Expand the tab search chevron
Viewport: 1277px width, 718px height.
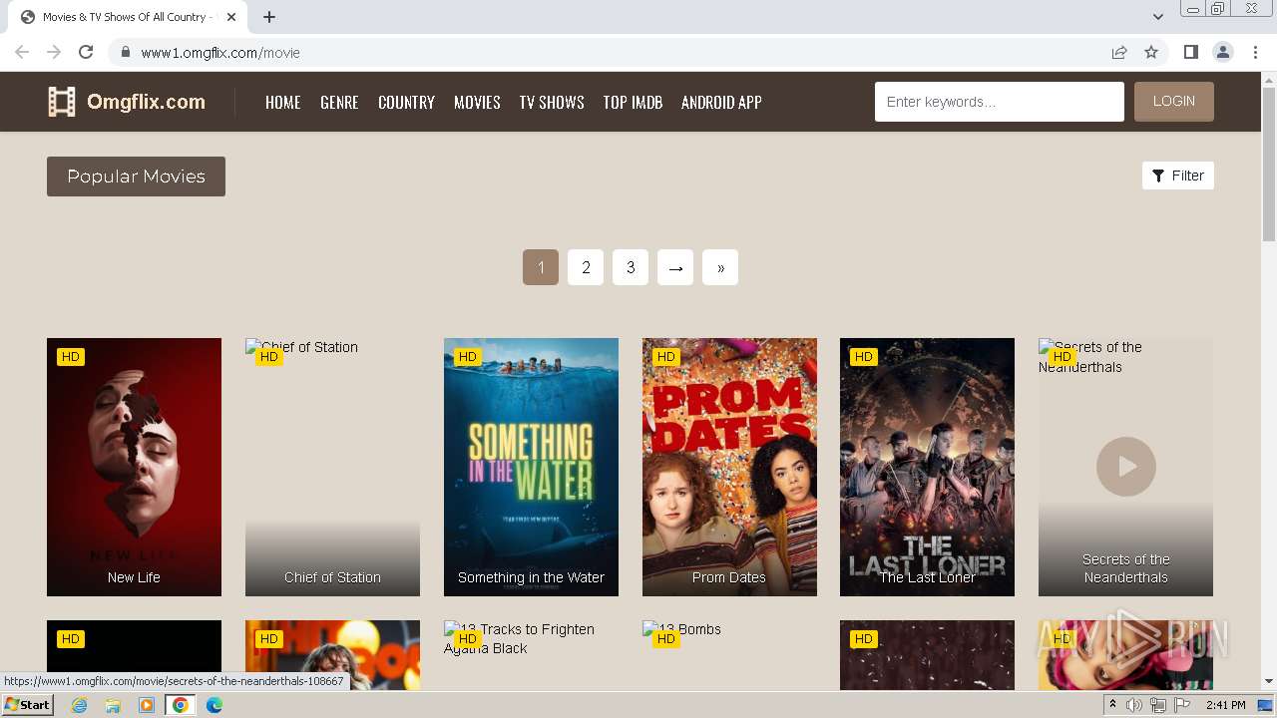tap(1158, 17)
